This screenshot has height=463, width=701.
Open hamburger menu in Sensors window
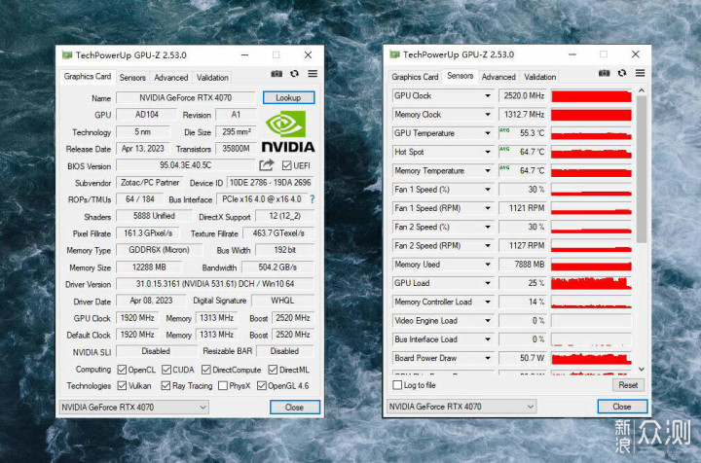click(x=641, y=73)
